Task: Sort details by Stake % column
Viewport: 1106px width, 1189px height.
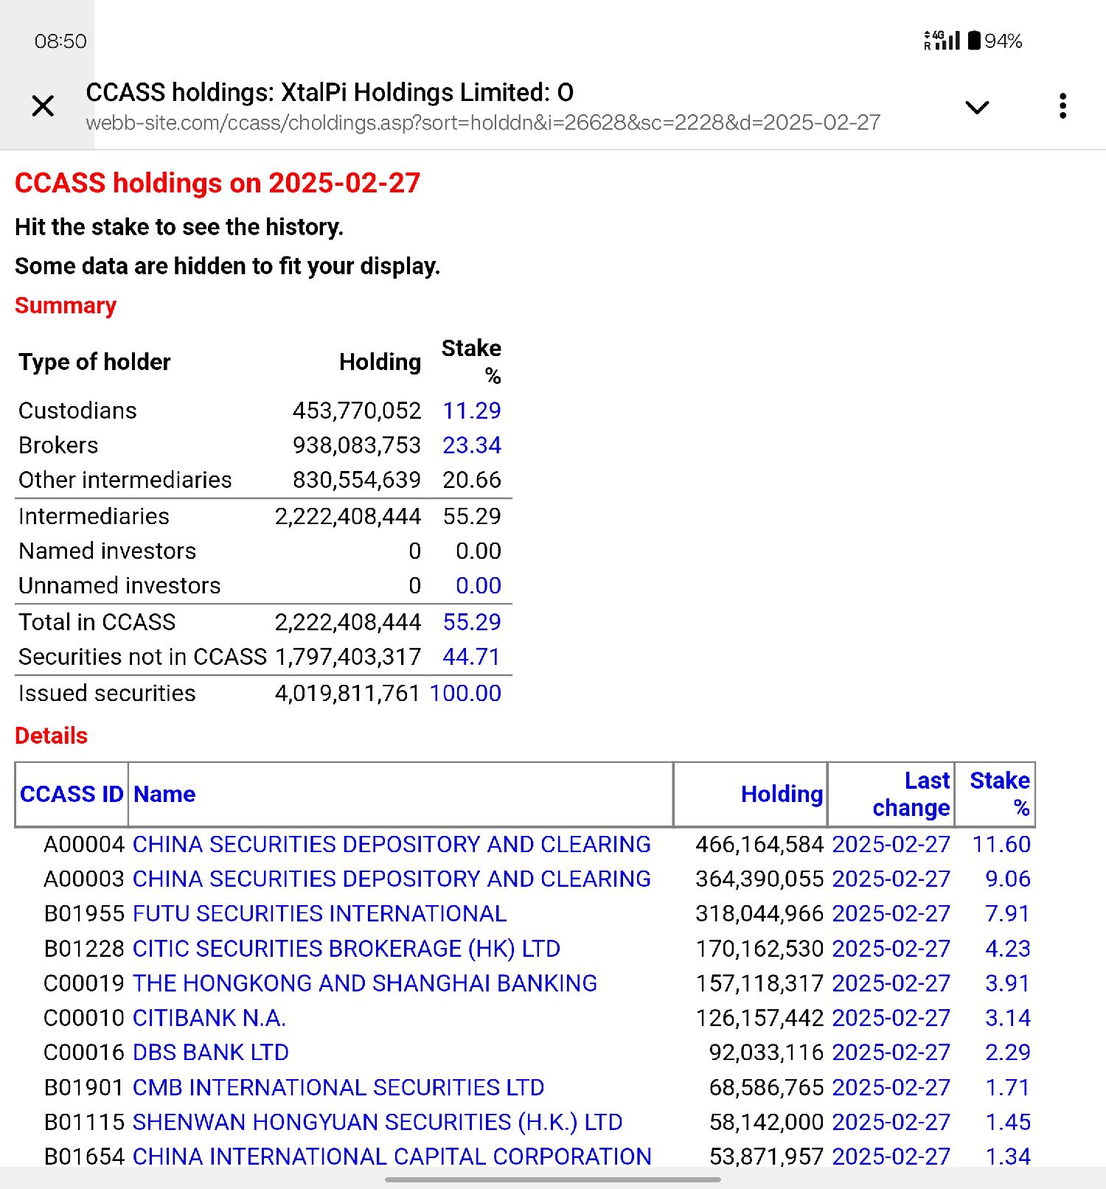Action: click(x=1000, y=794)
